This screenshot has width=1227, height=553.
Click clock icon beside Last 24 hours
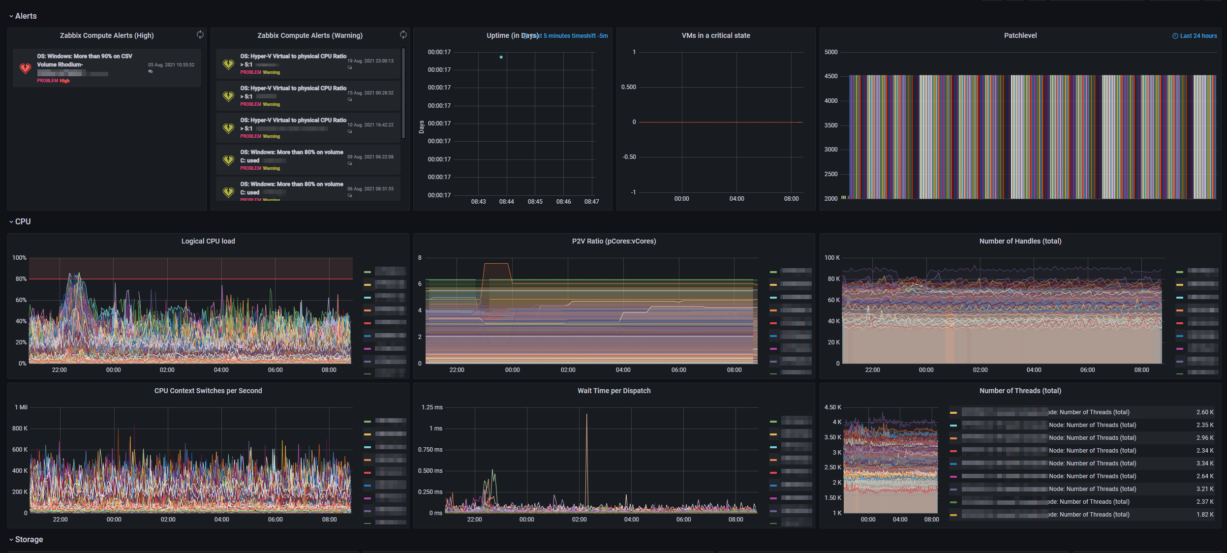click(x=1175, y=36)
